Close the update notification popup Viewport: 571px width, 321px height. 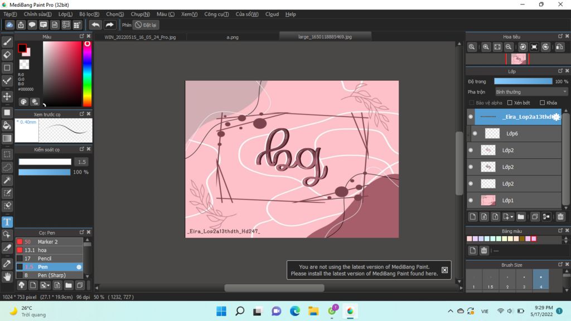point(444,270)
